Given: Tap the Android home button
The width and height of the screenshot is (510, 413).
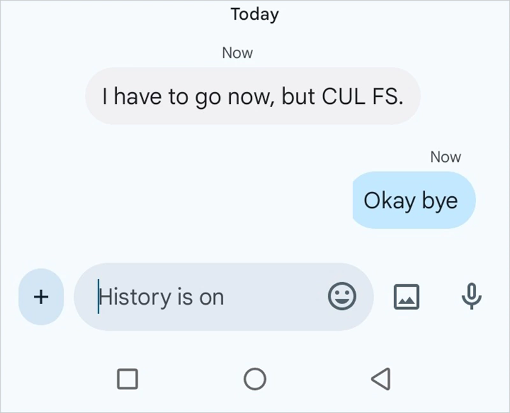Looking at the screenshot, I should pyautogui.click(x=255, y=379).
